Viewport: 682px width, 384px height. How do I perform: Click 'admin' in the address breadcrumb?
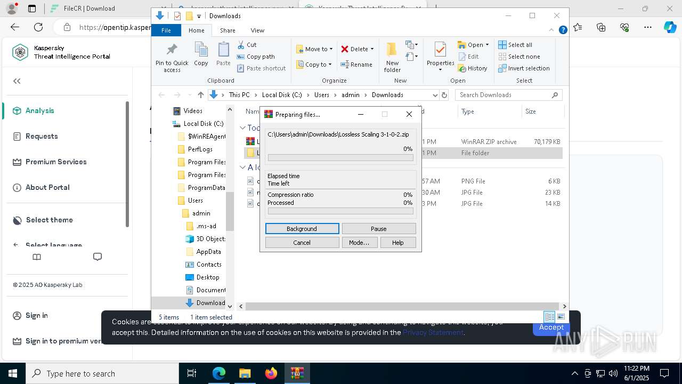pos(351,95)
